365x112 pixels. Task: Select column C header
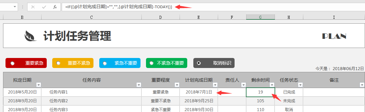tap(92, 17)
